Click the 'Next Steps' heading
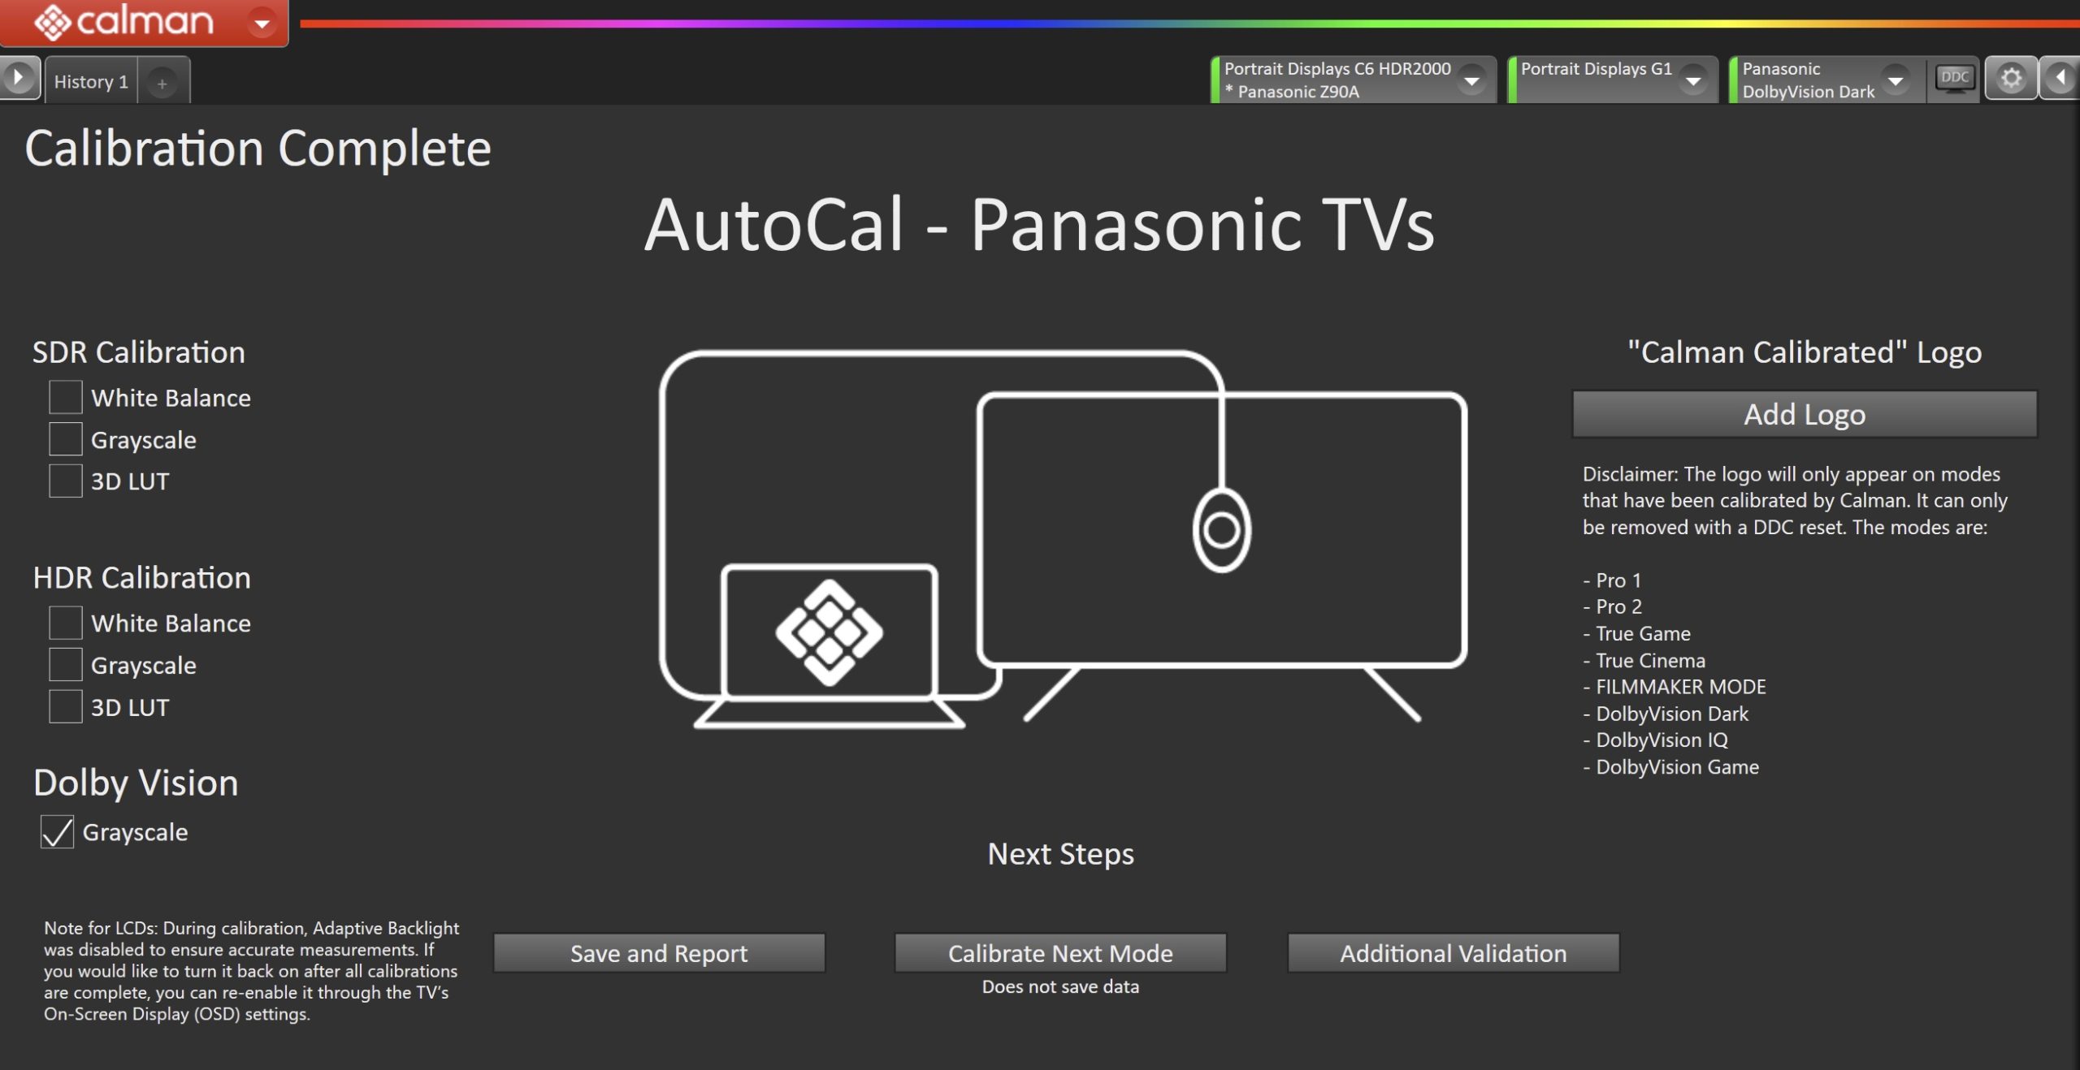The height and width of the screenshot is (1070, 2080). tap(1060, 854)
